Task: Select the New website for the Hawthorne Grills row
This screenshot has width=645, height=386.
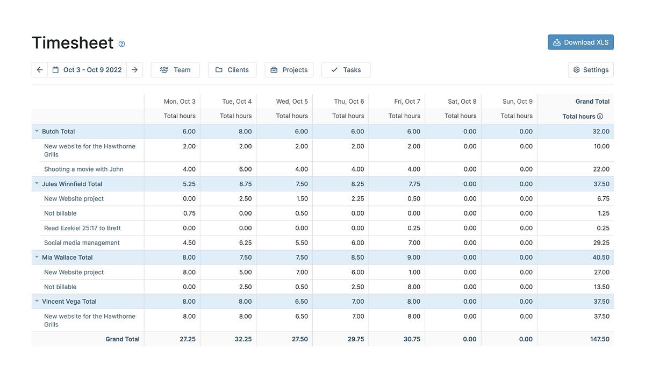Action: tap(89, 150)
